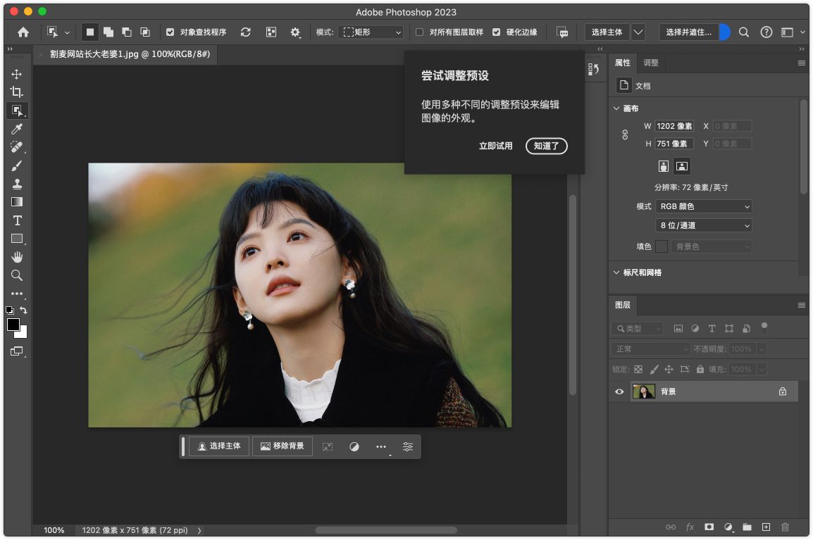This screenshot has height=540, width=813.
Task: Select the Brush tool
Action: coord(17,165)
